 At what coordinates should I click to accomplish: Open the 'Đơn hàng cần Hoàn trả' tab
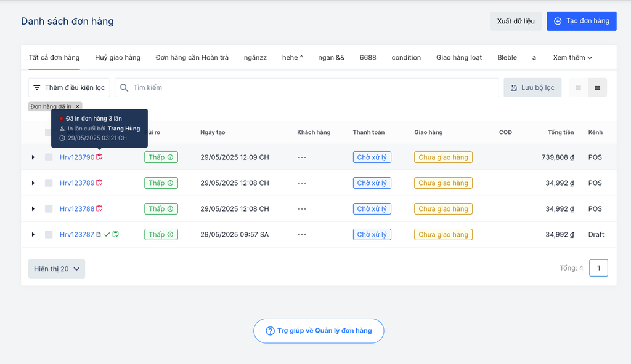click(x=192, y=58)
